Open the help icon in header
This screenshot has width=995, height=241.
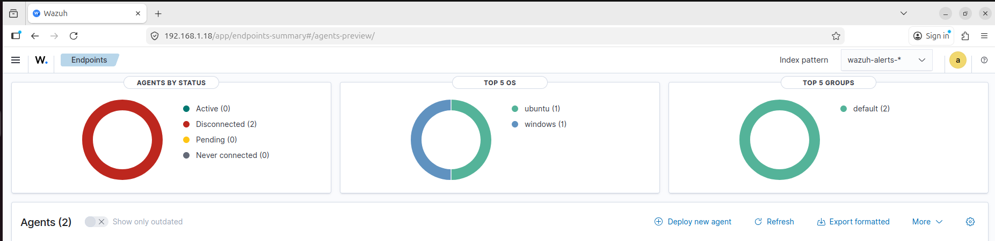pos(984,60)
